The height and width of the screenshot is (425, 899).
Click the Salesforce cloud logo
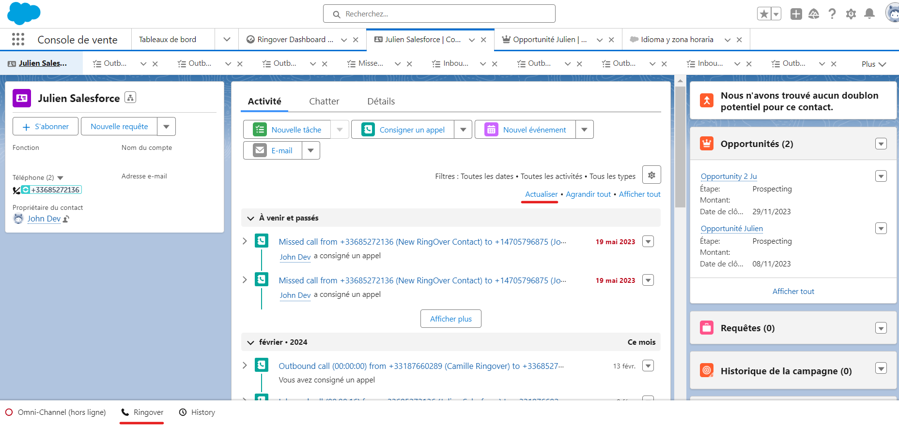(x=24, y=13)
